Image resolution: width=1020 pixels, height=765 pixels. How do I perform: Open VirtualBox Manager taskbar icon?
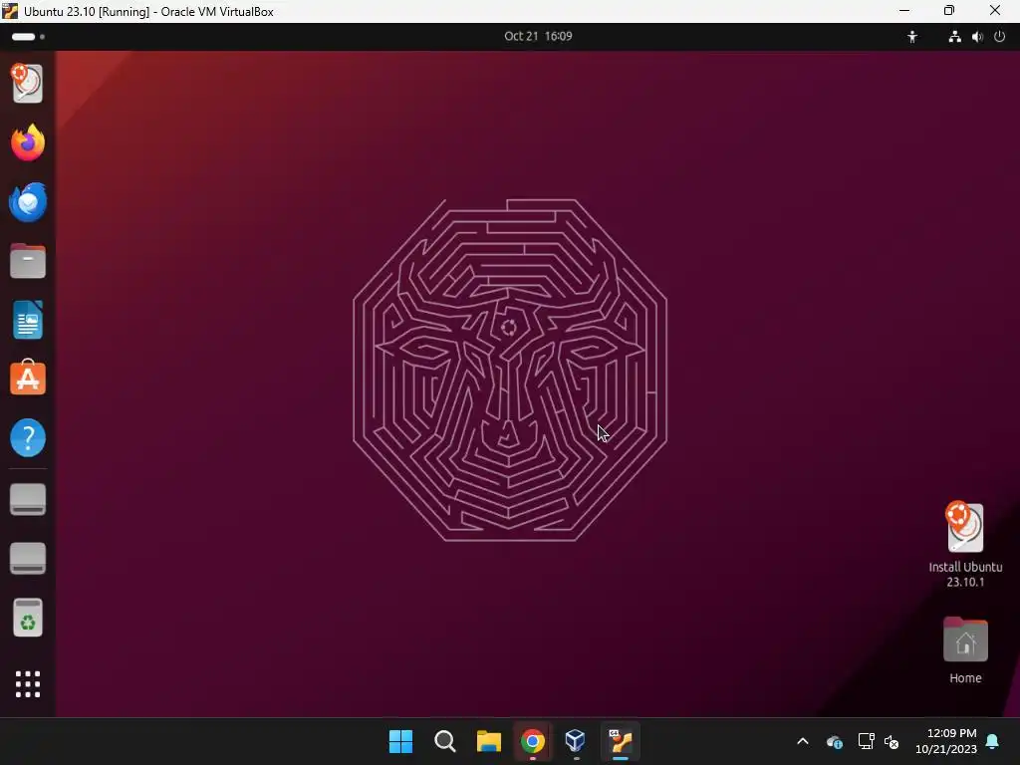point(576,741)
